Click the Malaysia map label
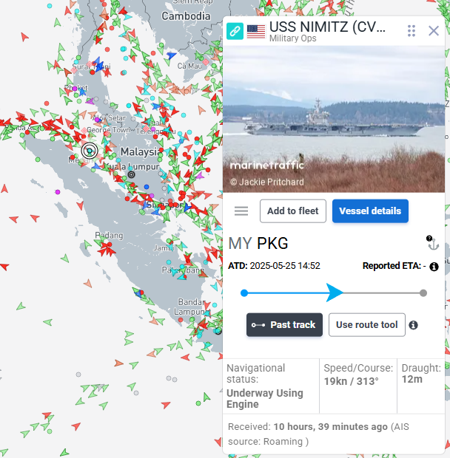Screen dimensions: 450x458 click(141, 152)
